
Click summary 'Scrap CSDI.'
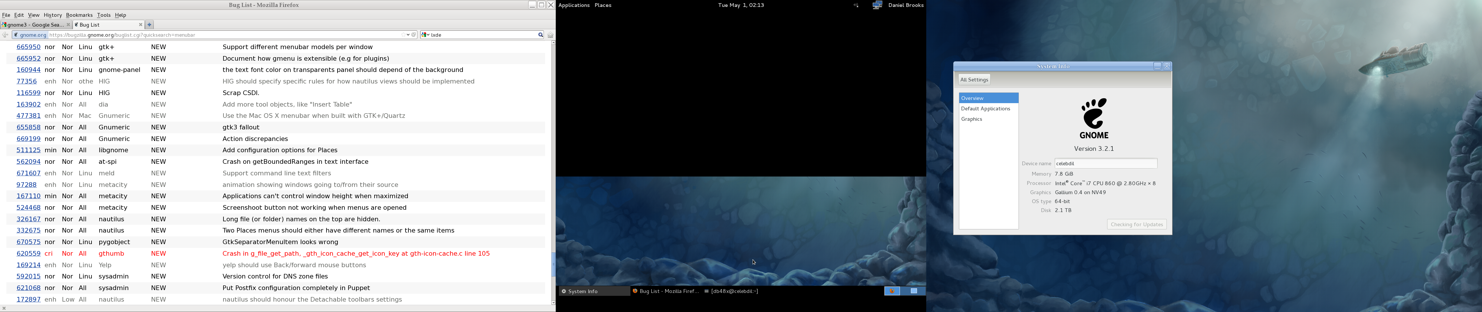pos(241,93)
